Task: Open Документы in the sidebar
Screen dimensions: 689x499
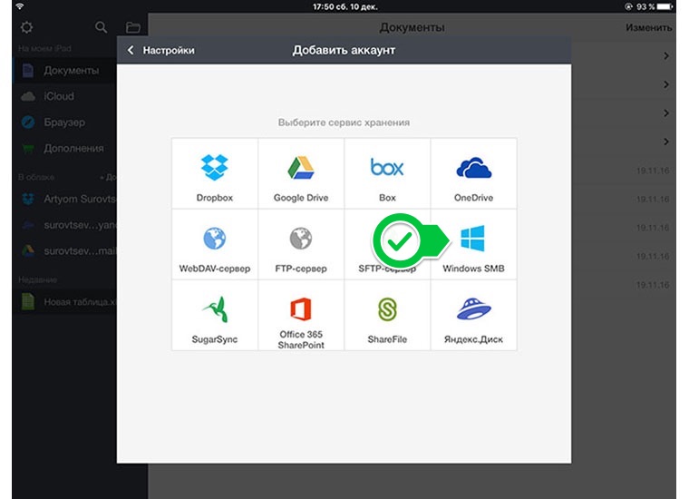Action: [65, 71]
